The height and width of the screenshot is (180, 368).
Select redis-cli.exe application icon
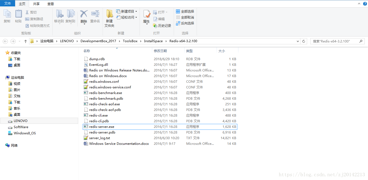pyautogui.click(x=86, y=115)
